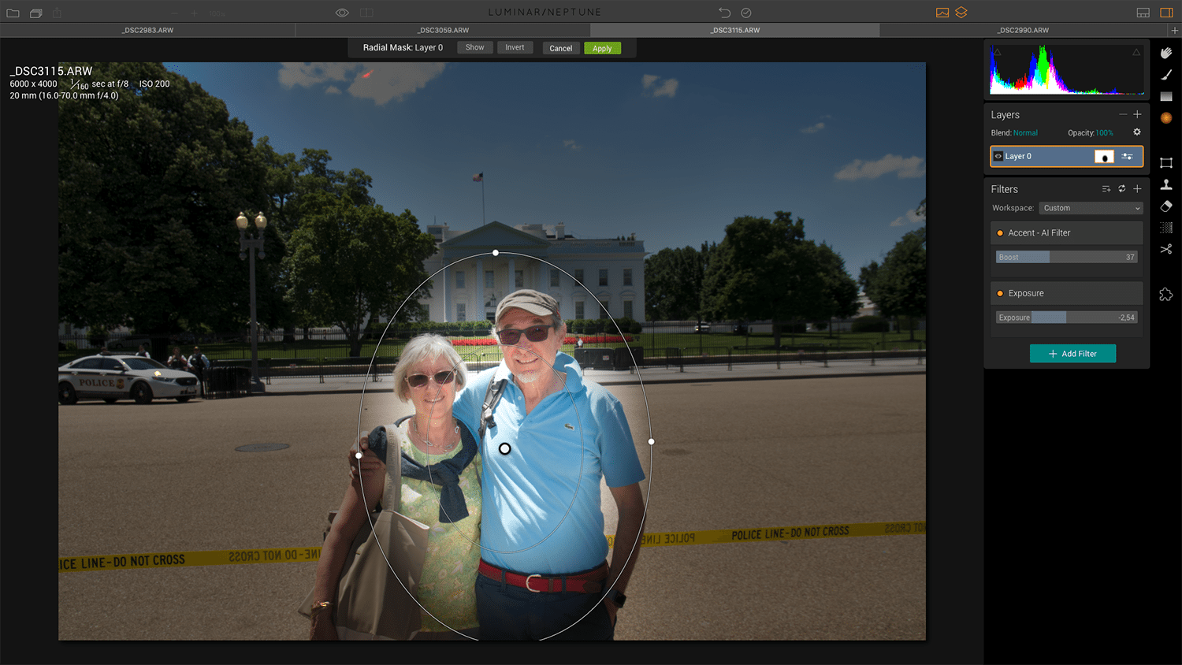1182x665 pixels.
Task: Choose the Erase tool
Action: 1166,206
